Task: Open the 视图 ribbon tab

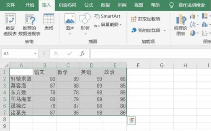Action: (139, 5)
